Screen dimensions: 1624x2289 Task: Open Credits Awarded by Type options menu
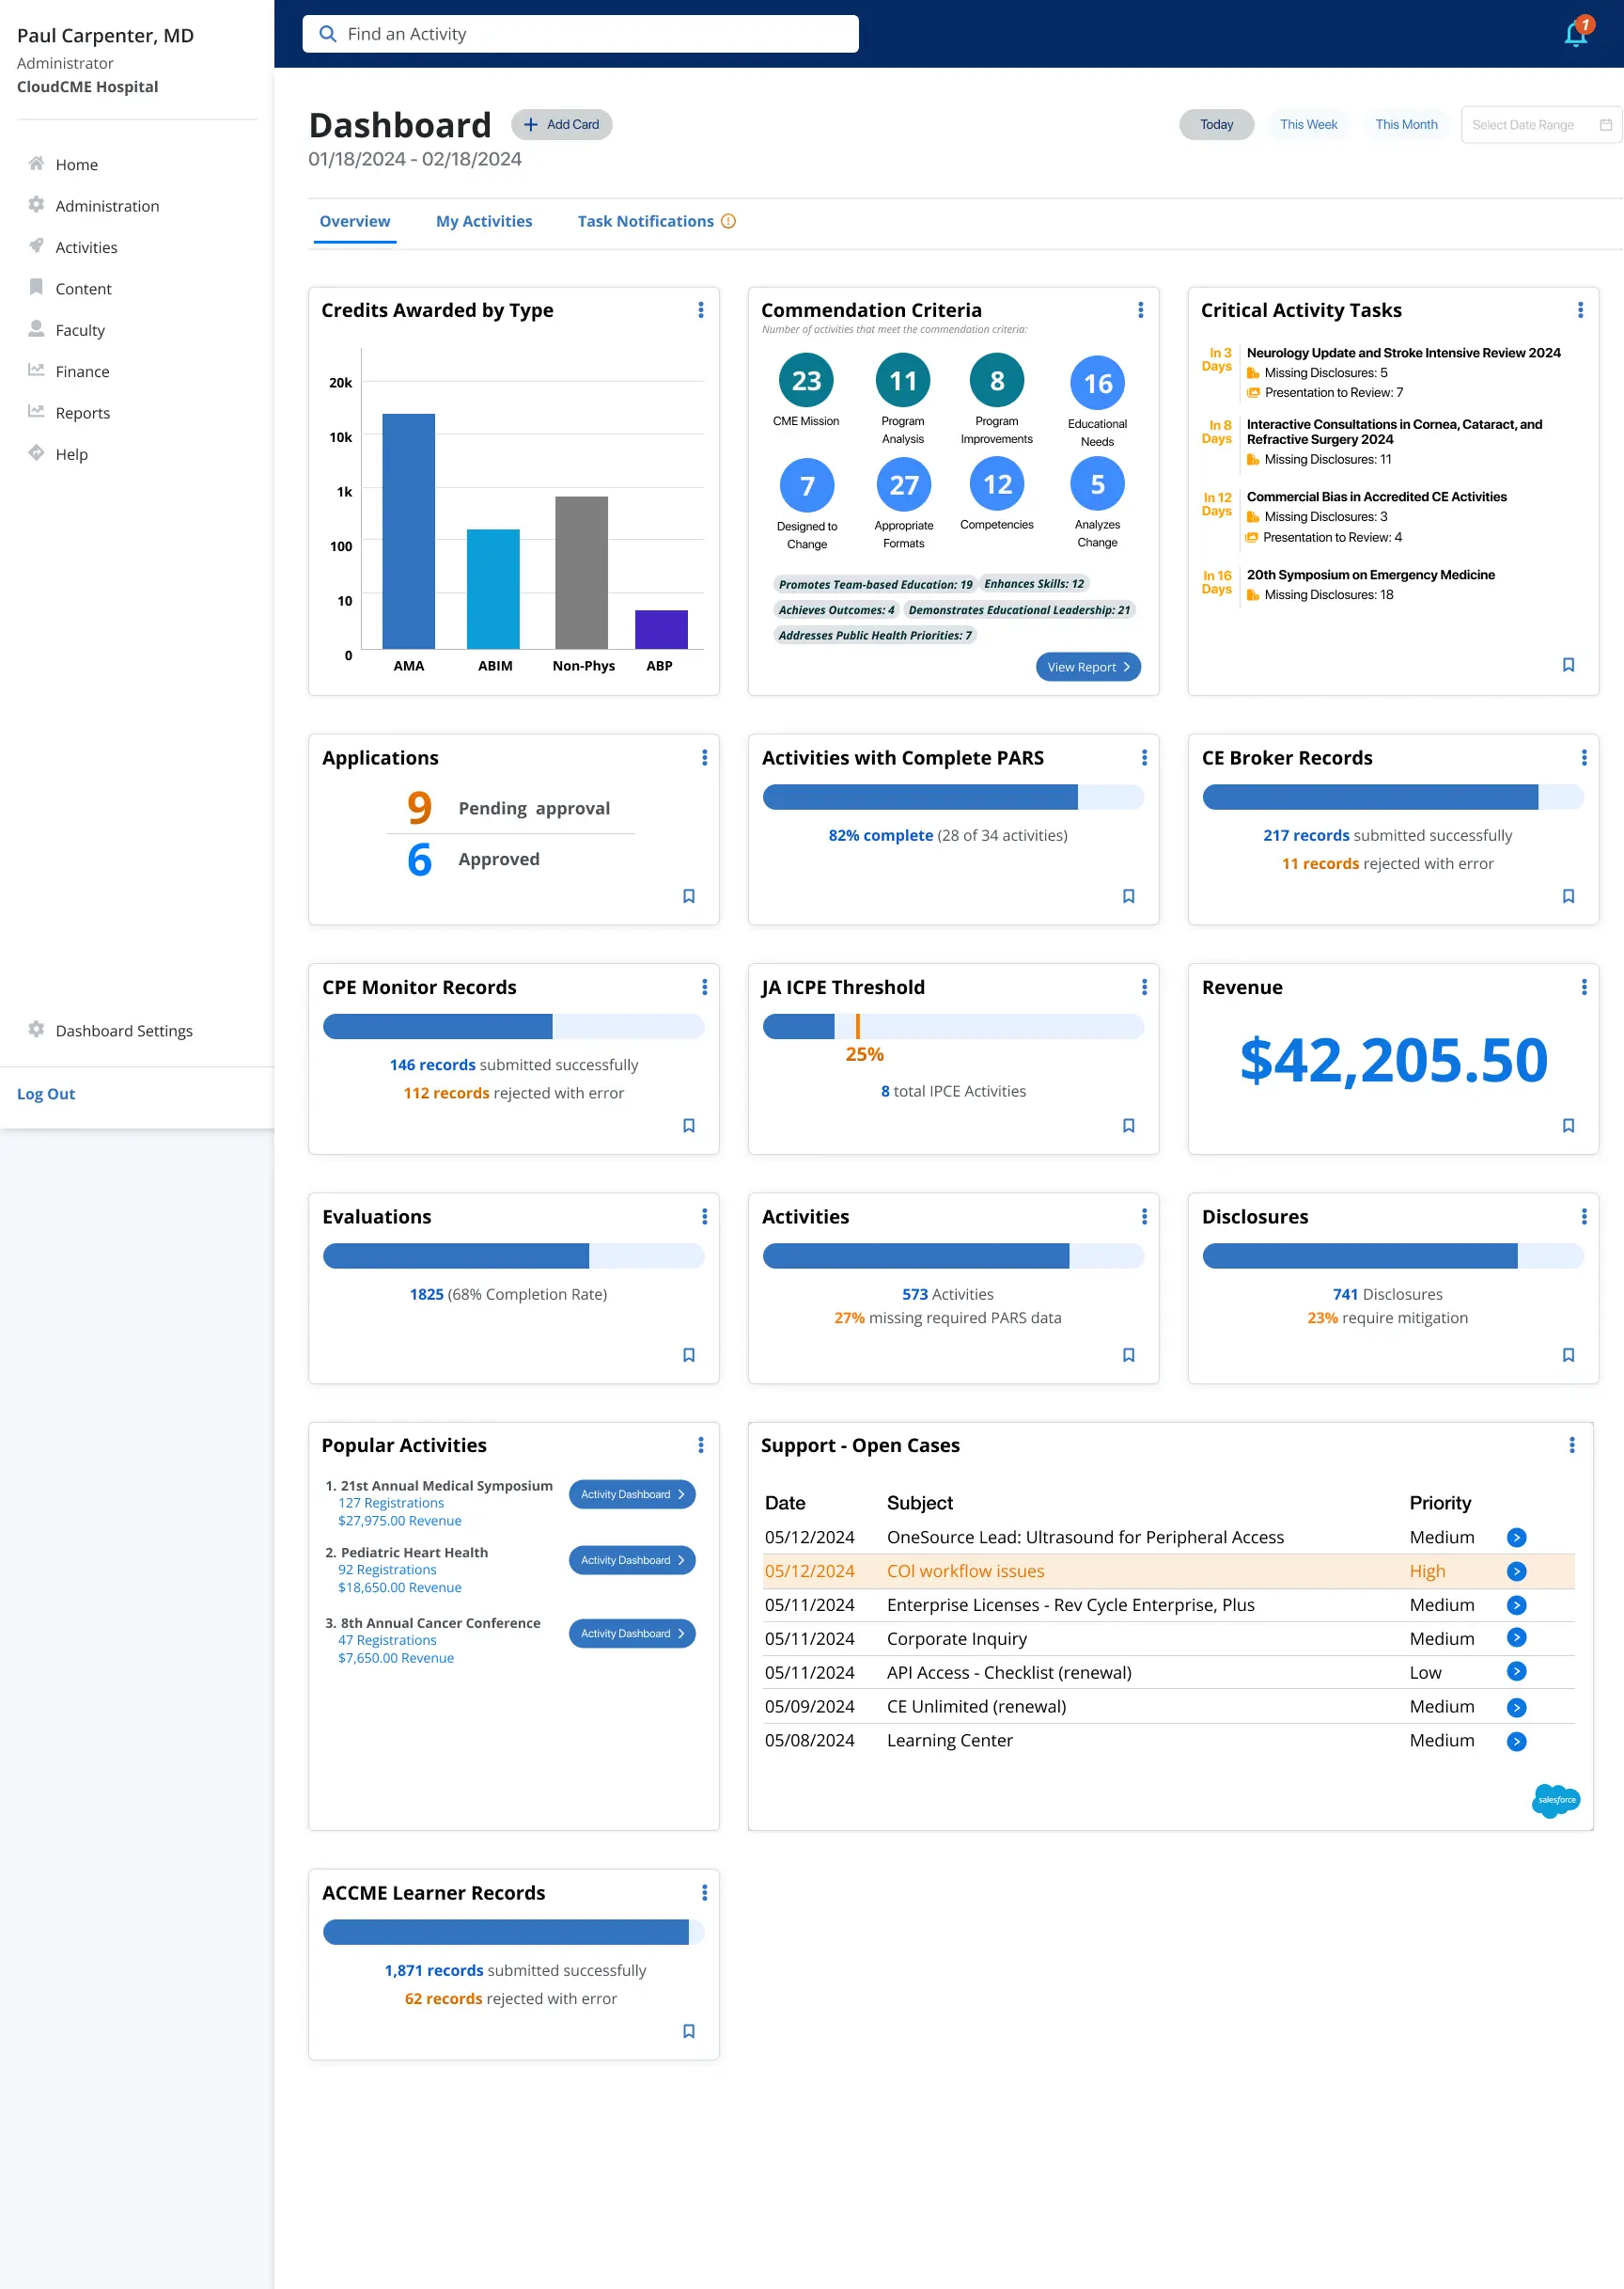click(701, 310)
